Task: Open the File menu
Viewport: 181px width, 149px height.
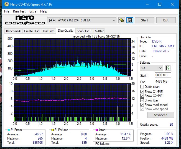Action: tap(7, 11)
